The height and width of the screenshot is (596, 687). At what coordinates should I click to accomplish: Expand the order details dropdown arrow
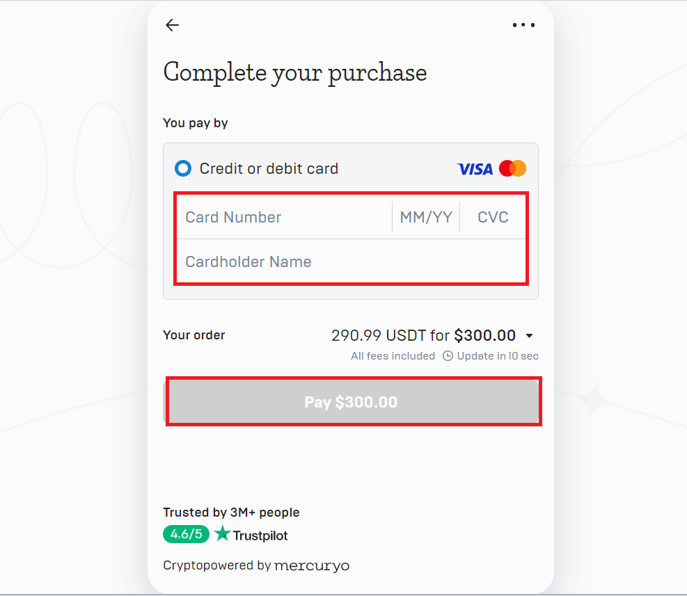[x=529, y=336]
